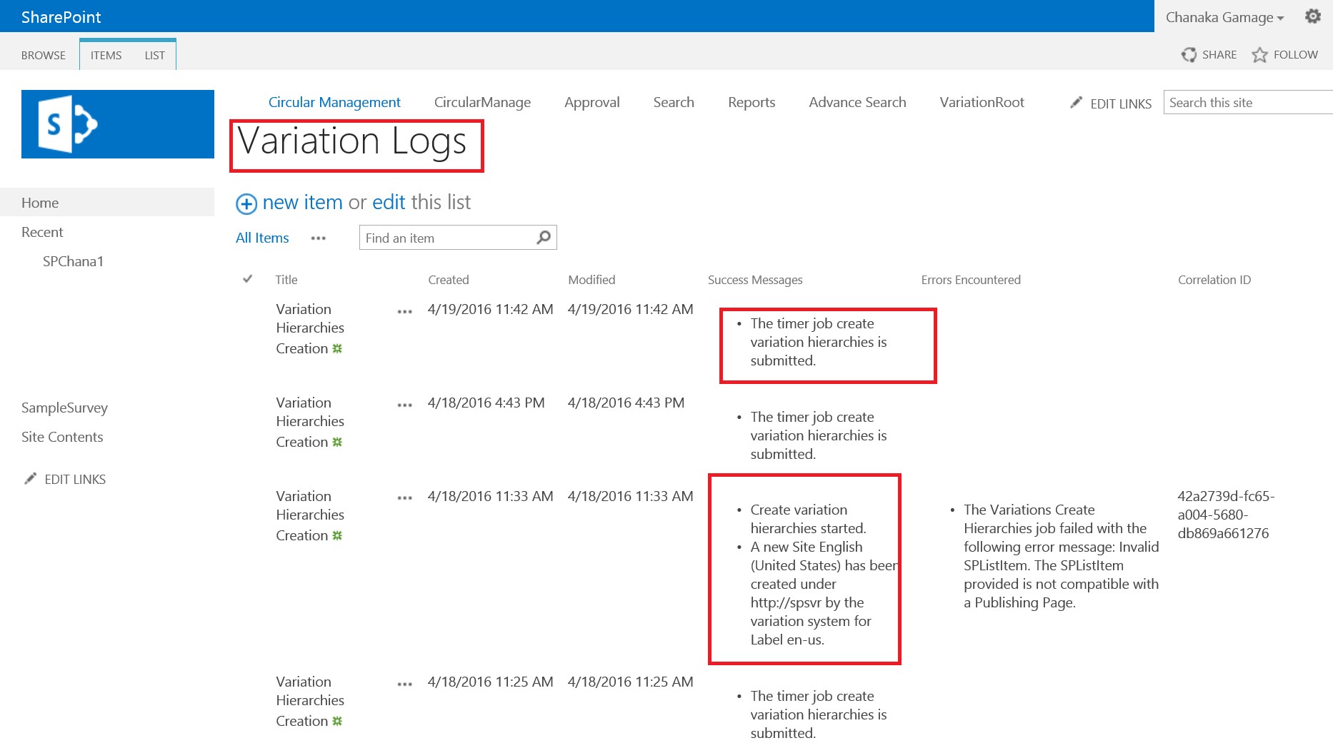Open the settings gear menu
The height and width of the screenshot is (748, 1333).
[1313, 16]
